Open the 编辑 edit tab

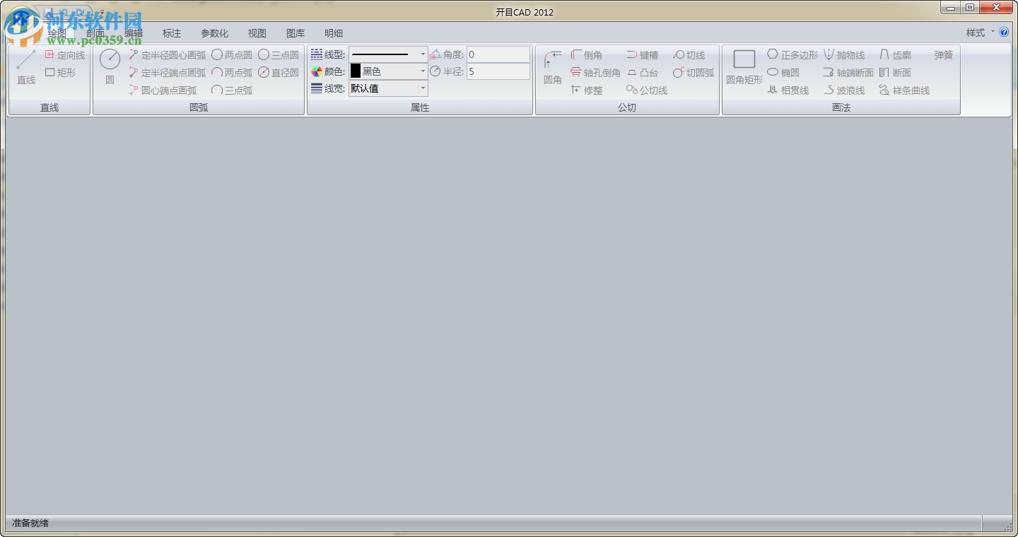134,33
